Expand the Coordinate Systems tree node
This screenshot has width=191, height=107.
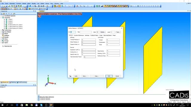click(1, 16)
